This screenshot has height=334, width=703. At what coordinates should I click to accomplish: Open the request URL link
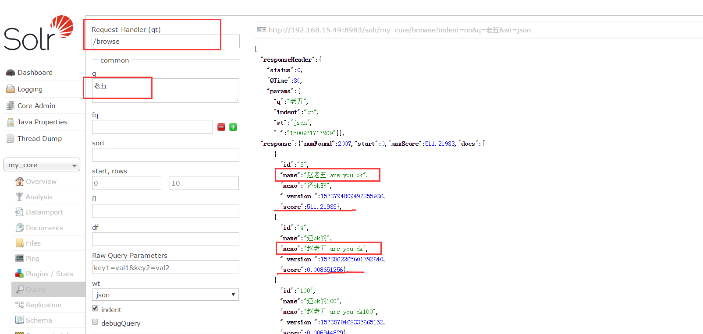coord(399,30)
